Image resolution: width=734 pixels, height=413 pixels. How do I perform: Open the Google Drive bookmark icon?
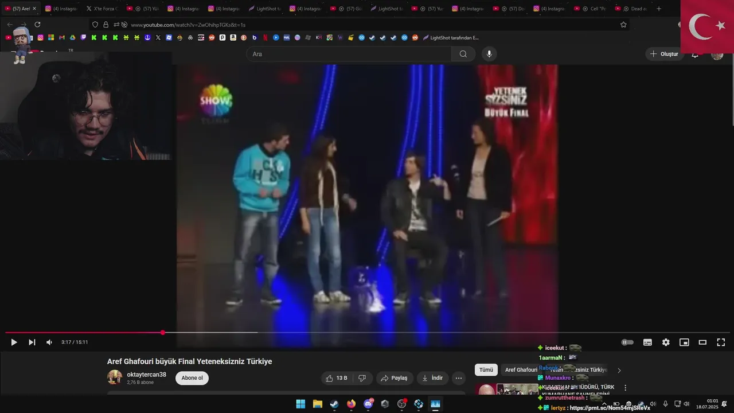pyautogui.click(x=72, y=37)
